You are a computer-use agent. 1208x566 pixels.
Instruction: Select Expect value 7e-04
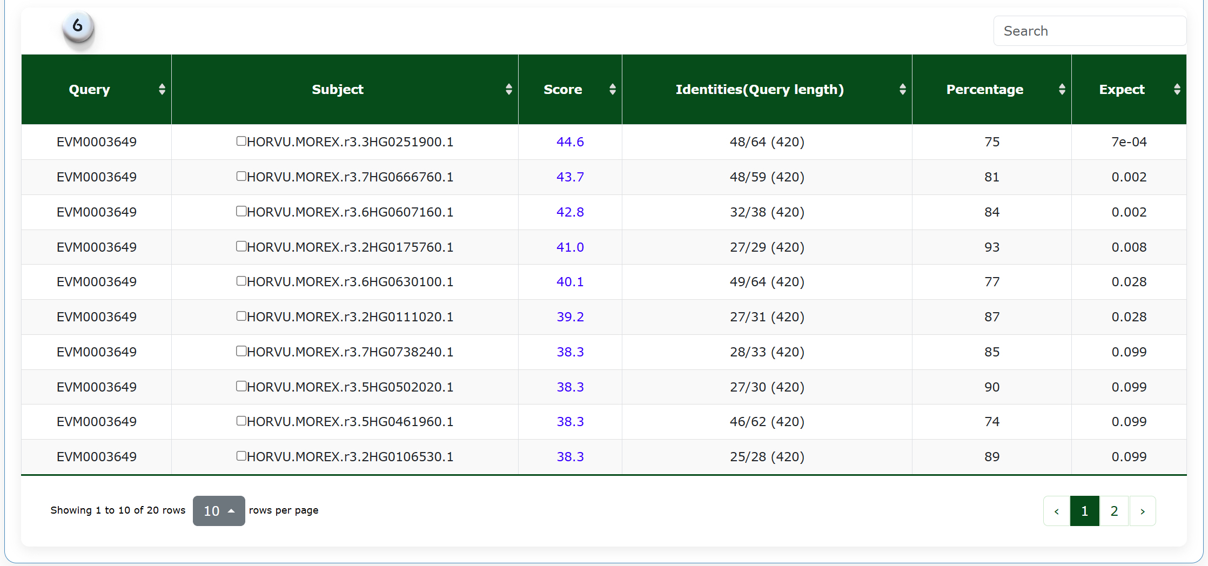[x=1129, y=142]
